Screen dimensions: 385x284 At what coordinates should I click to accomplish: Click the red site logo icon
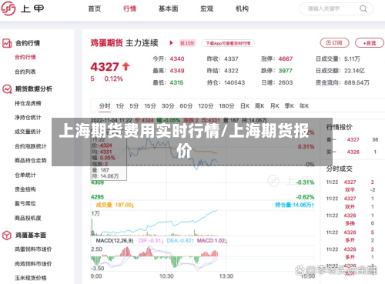8,8
